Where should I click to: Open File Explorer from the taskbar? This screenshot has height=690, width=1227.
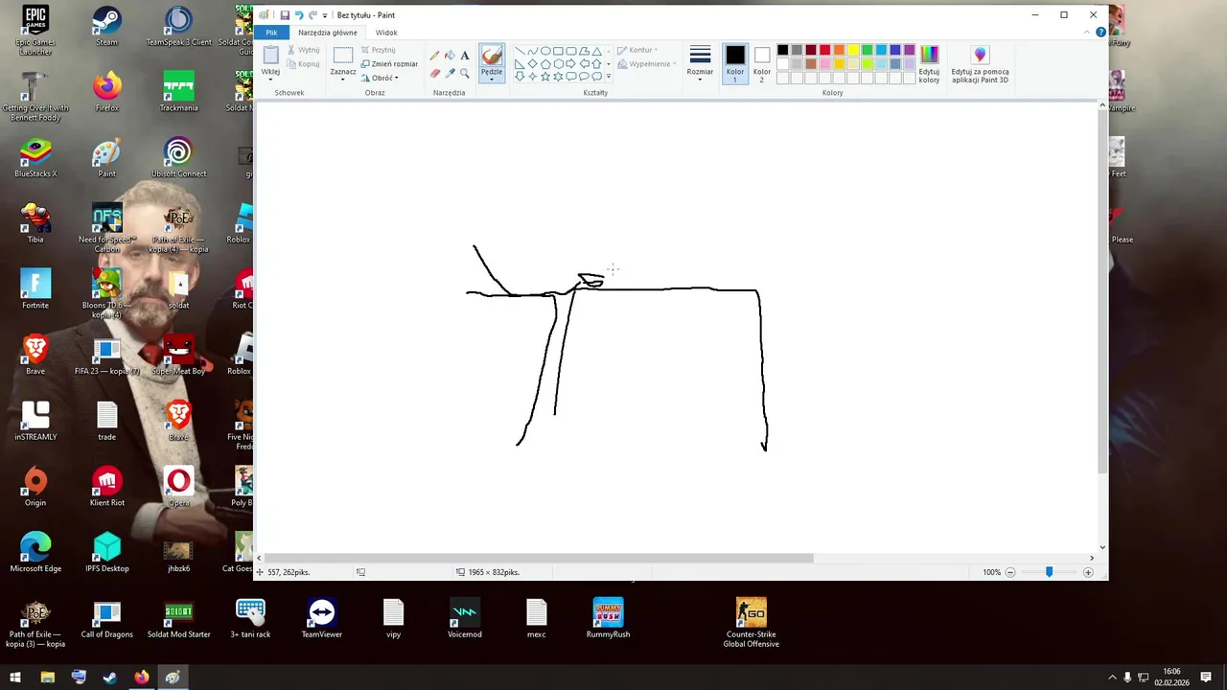pos(48,678)
